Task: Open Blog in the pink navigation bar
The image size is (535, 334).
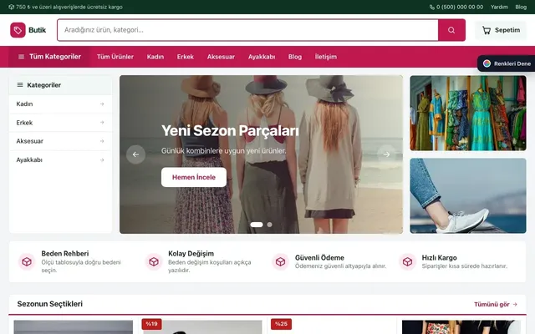Action: 295,57
